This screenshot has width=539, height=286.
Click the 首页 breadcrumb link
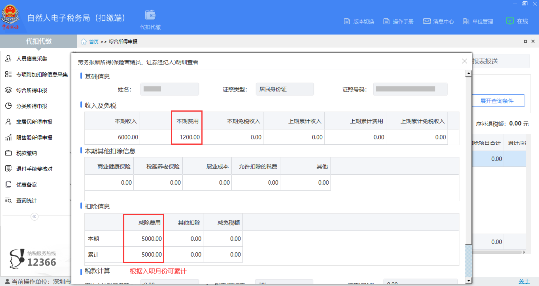pos(94,41)
